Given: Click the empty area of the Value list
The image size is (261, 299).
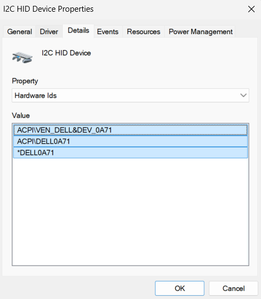Looking at the screenshot, I should click(x=131, y=212).
